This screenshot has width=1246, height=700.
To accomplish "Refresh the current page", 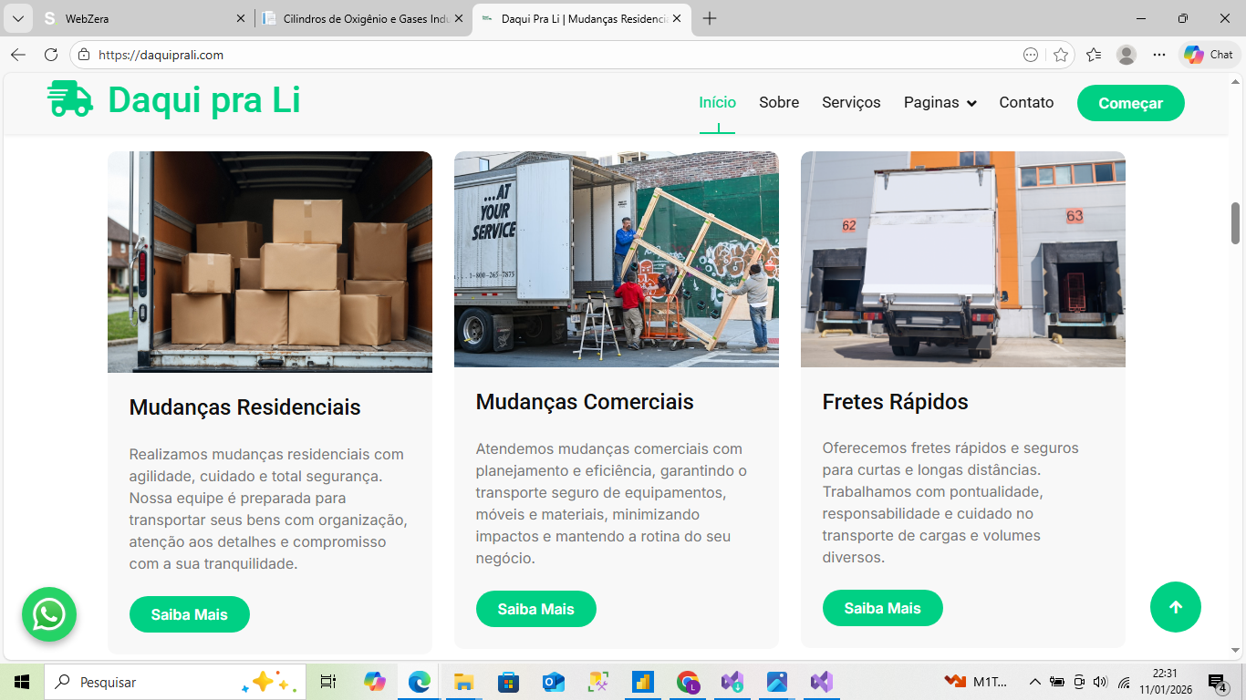I will click(x=51, y=55).
